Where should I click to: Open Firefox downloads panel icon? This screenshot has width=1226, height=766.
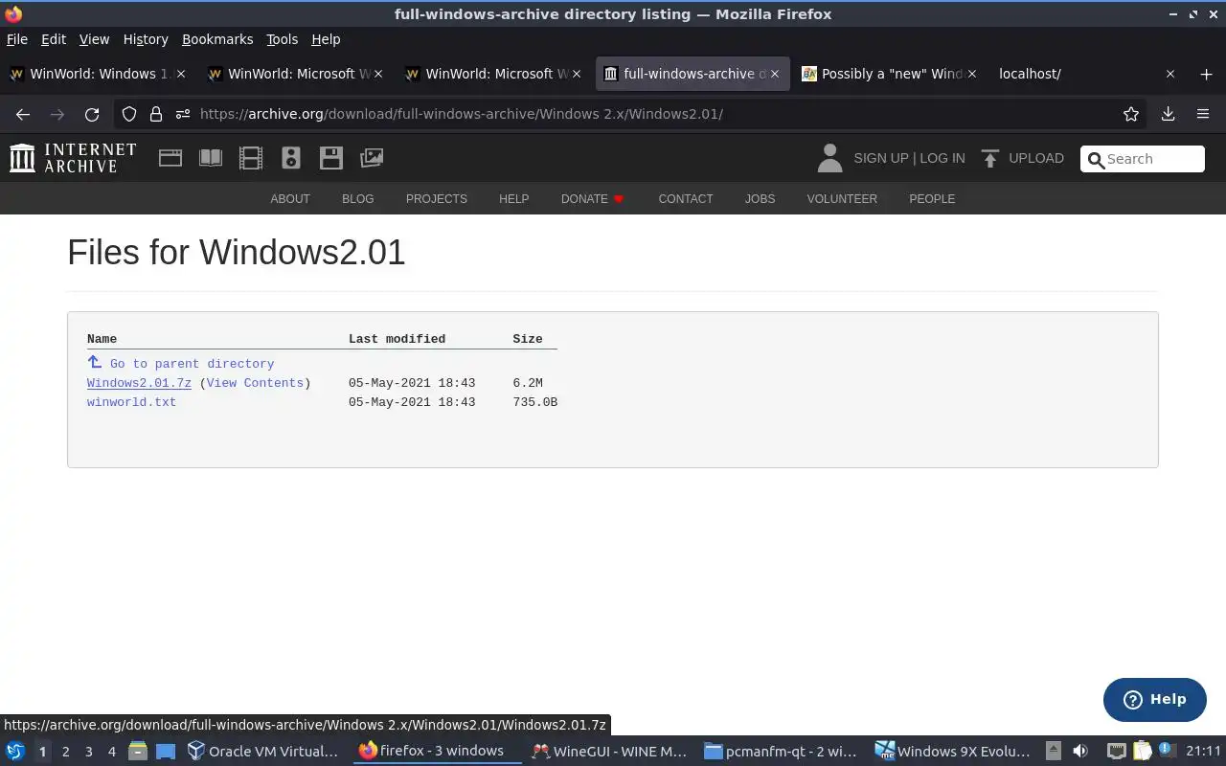[1168, 114]
